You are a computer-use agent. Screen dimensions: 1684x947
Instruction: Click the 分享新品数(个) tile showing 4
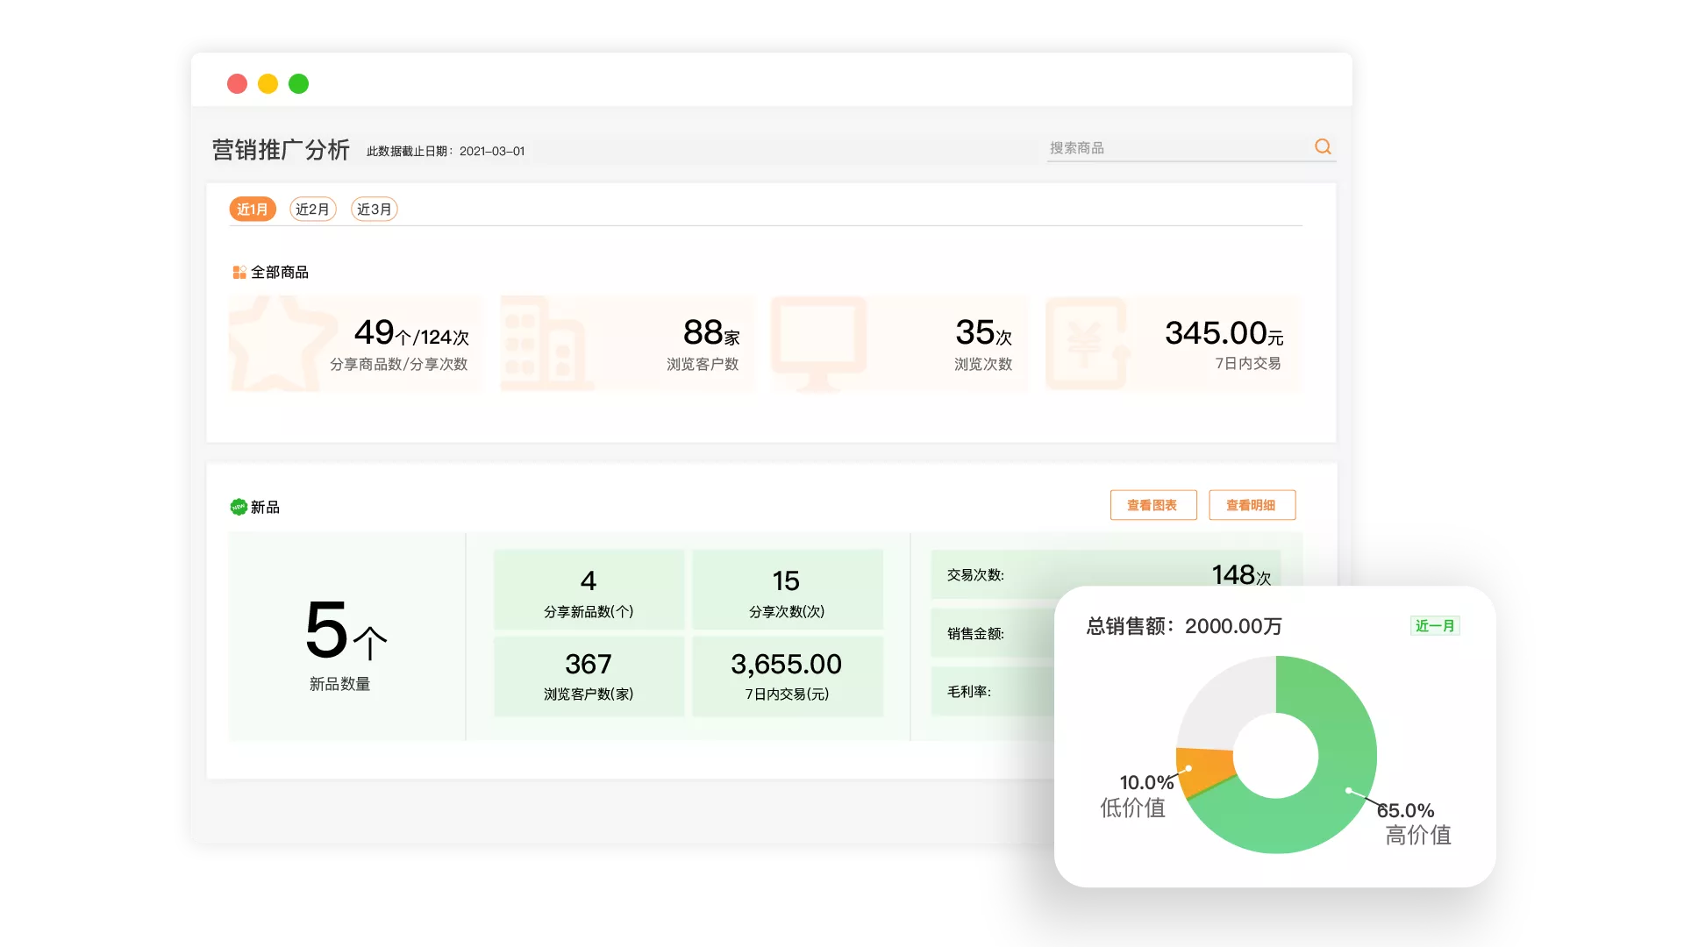[589, 589]
